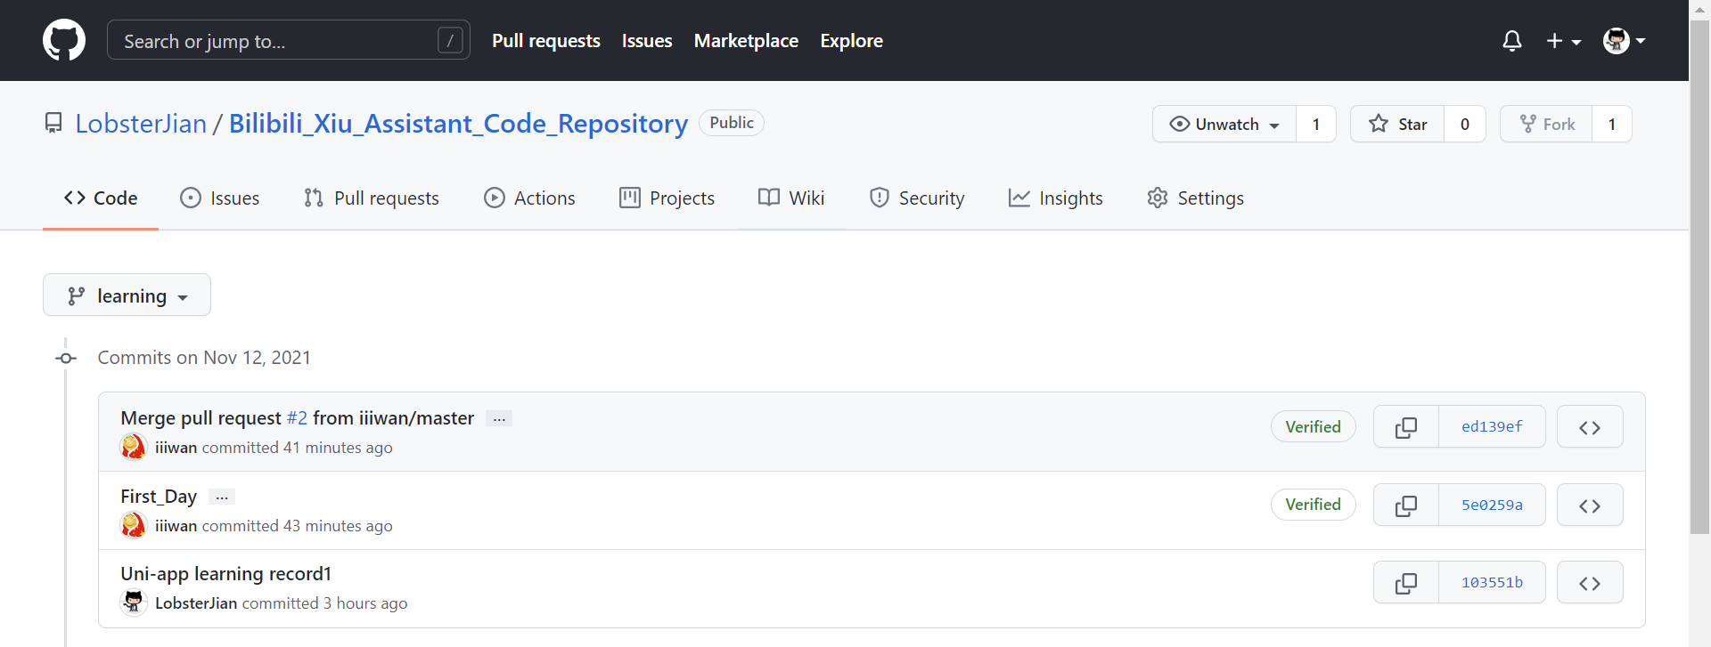
Task: Open commit hash link 103551b
Action: pyautogui.click(x=1492, y=583)
